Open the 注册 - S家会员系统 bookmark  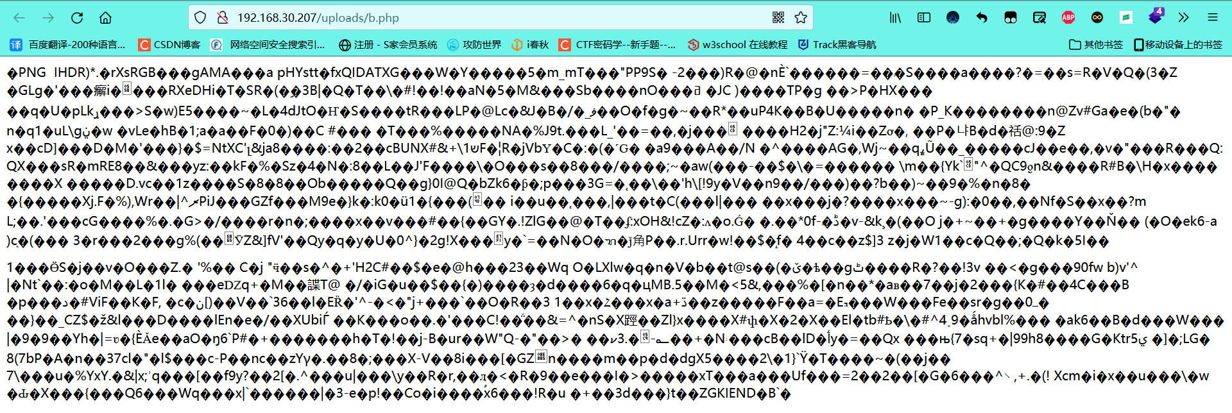point(388,45)
